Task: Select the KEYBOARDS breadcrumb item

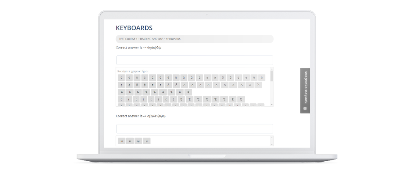Action: pos(173,39)
